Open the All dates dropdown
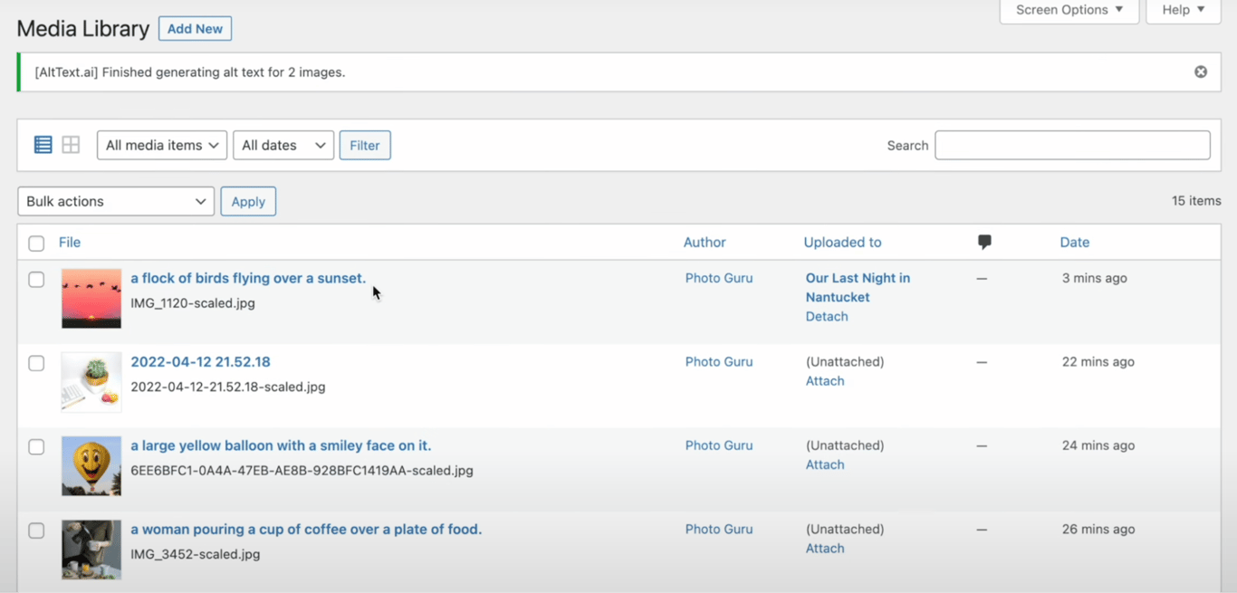 click(x=283, y=145)
